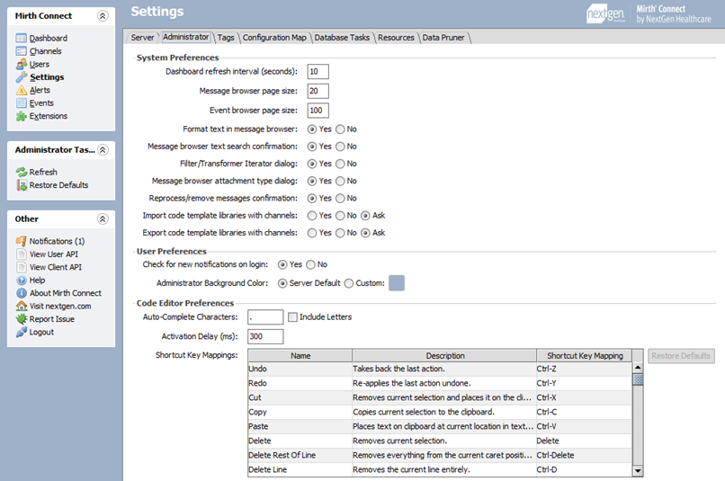Set Reprocess/remove messages confirmation to No

point(340,198)
